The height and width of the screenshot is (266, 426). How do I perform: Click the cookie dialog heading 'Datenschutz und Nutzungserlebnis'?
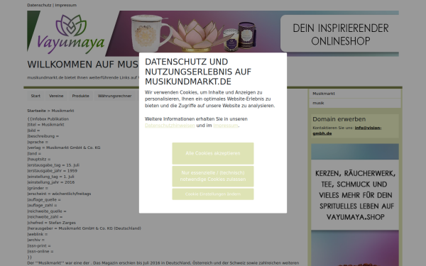(198, 72)
